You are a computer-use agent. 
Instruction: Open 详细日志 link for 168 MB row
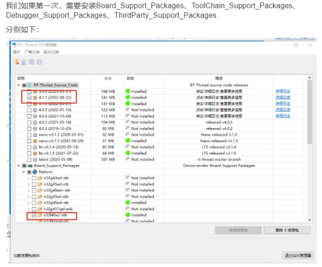tap(283, 91)
